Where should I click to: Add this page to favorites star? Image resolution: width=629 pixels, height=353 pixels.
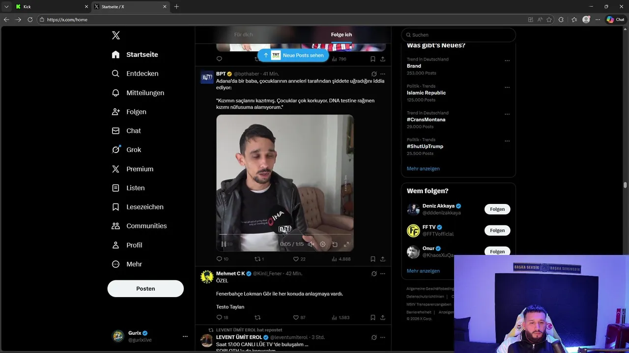(549, 20)
